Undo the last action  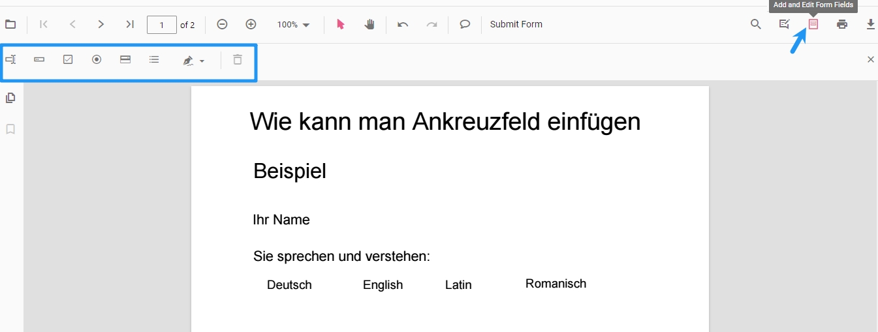click(x=403, y=25)
